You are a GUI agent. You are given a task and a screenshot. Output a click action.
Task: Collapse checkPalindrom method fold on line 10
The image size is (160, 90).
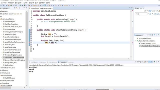click(32, 30)
